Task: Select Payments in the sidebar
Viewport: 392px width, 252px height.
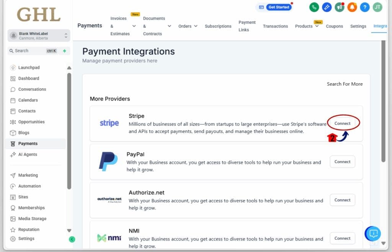Action: tap(35, 144)
